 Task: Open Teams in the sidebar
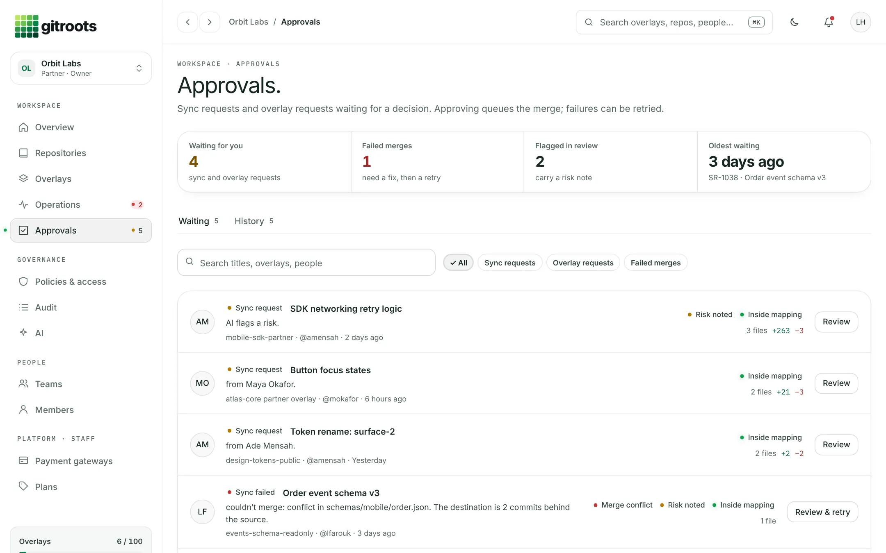[81, 384]
